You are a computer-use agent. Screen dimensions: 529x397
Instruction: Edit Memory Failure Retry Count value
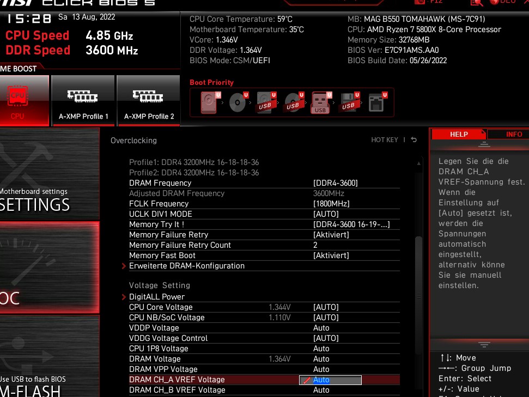coord(315,245)
